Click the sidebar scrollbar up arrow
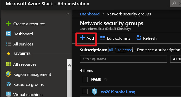This screenshot has height=97, width=181. pos(69,66)
